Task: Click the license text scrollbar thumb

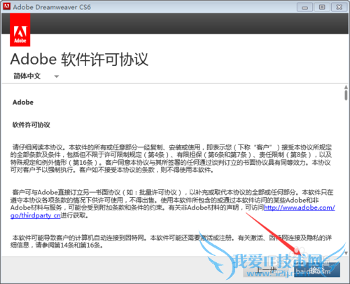Action: [x=346, y=95]
